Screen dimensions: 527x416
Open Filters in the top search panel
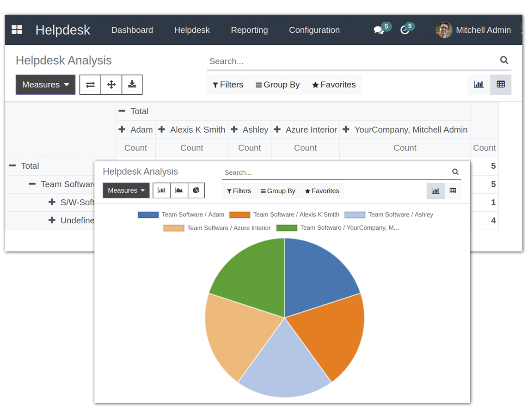point(228,85)
